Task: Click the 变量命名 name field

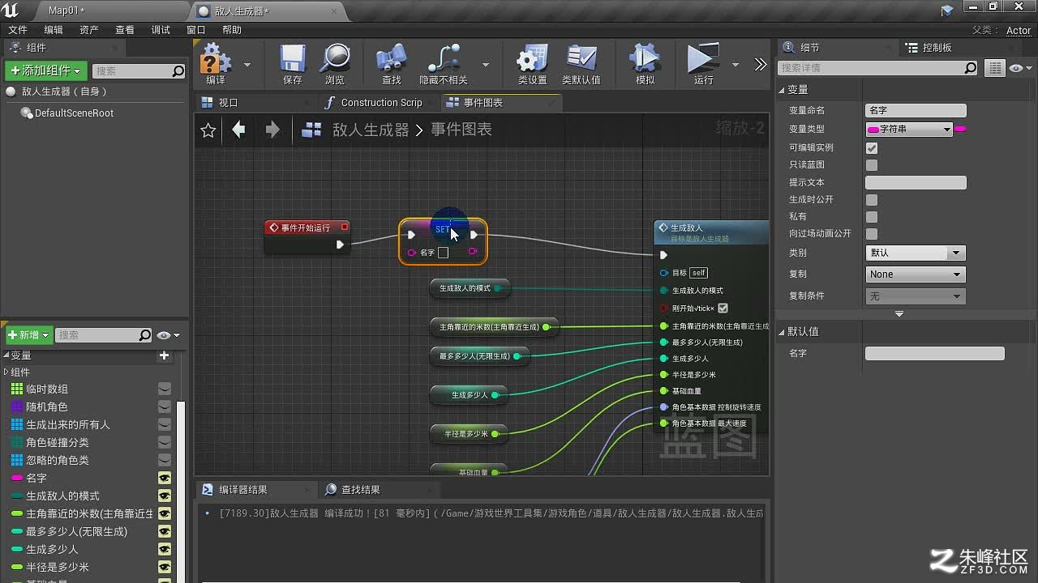Action: [x=916, y=111]
